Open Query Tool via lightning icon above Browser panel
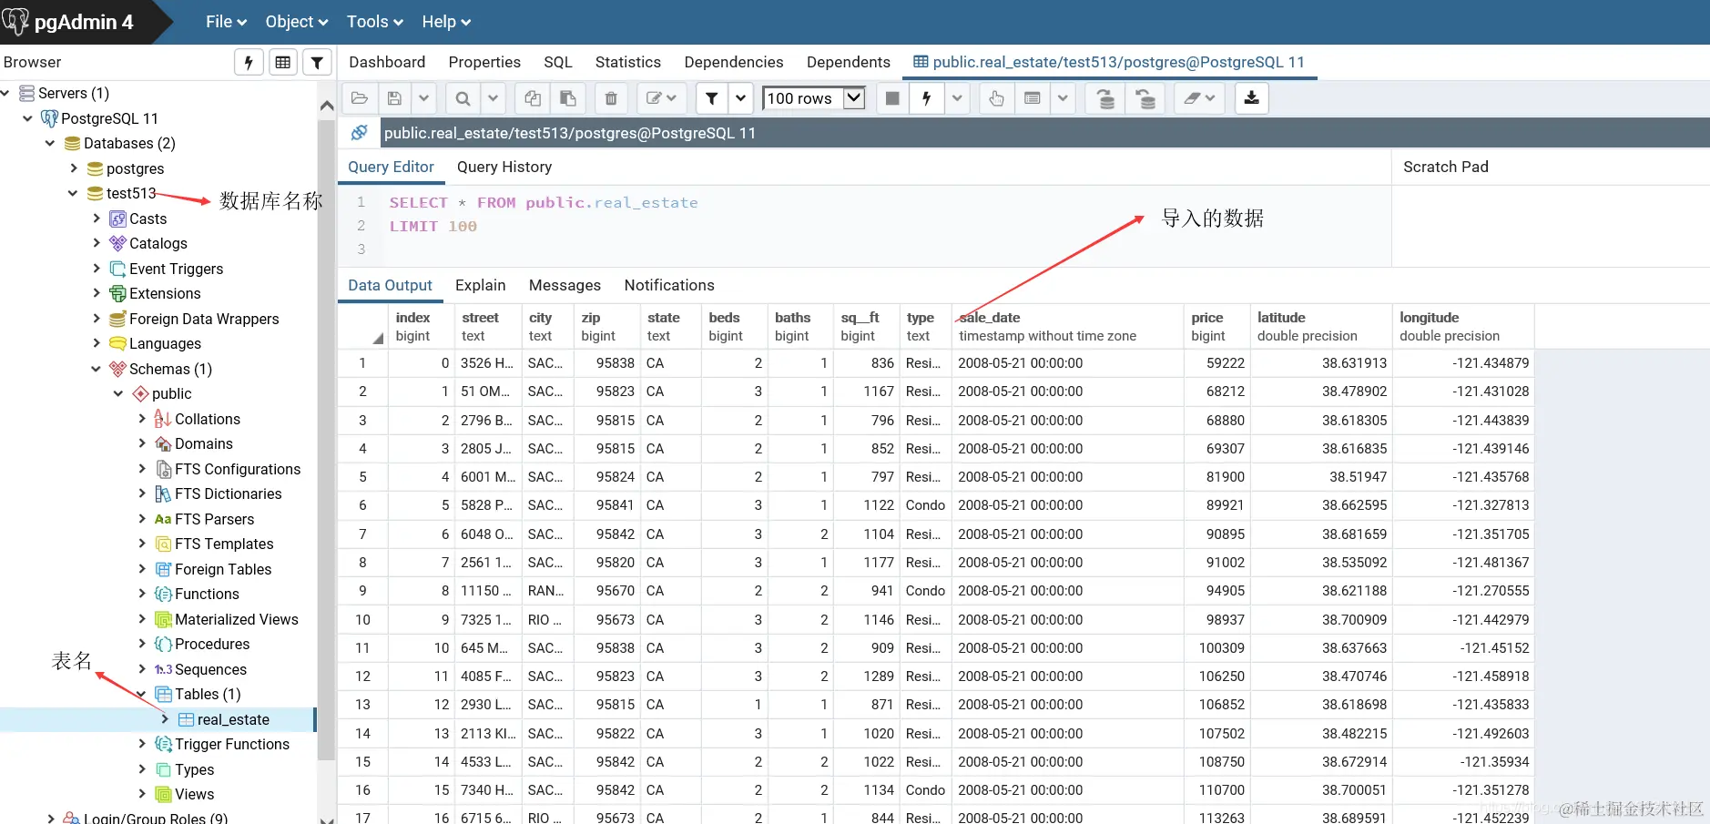 point(248,61)
